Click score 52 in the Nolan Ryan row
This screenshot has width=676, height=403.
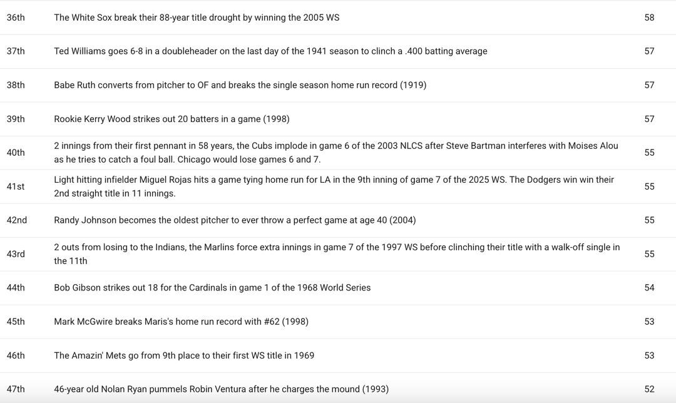pyautogui.click(x=649, y=389)
